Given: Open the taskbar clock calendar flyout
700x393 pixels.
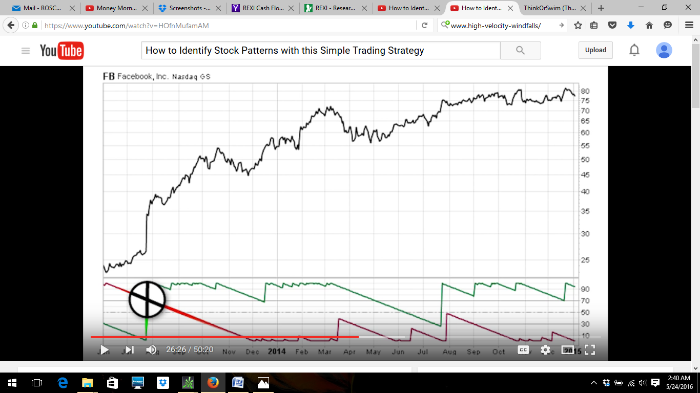Looking at the screenshot, I should (x=679, y=383).
